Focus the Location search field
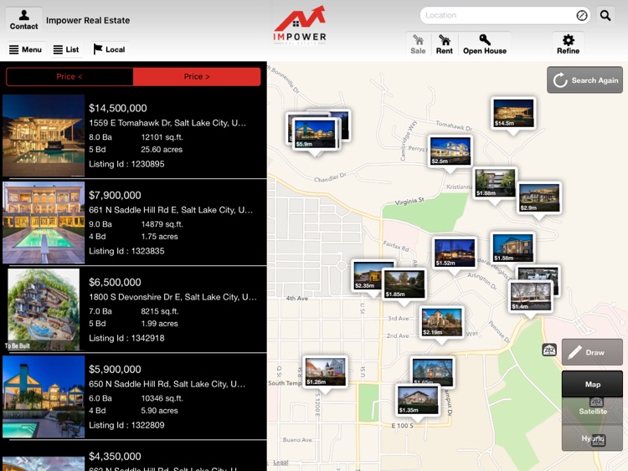The height and width of the screenshot is (471, 628). (x=505, y=16)
